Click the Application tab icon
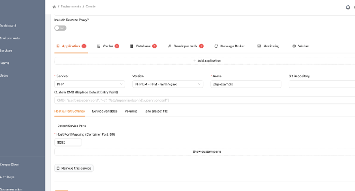This screenshot has height=191, width=355. (x=58, y=46)
